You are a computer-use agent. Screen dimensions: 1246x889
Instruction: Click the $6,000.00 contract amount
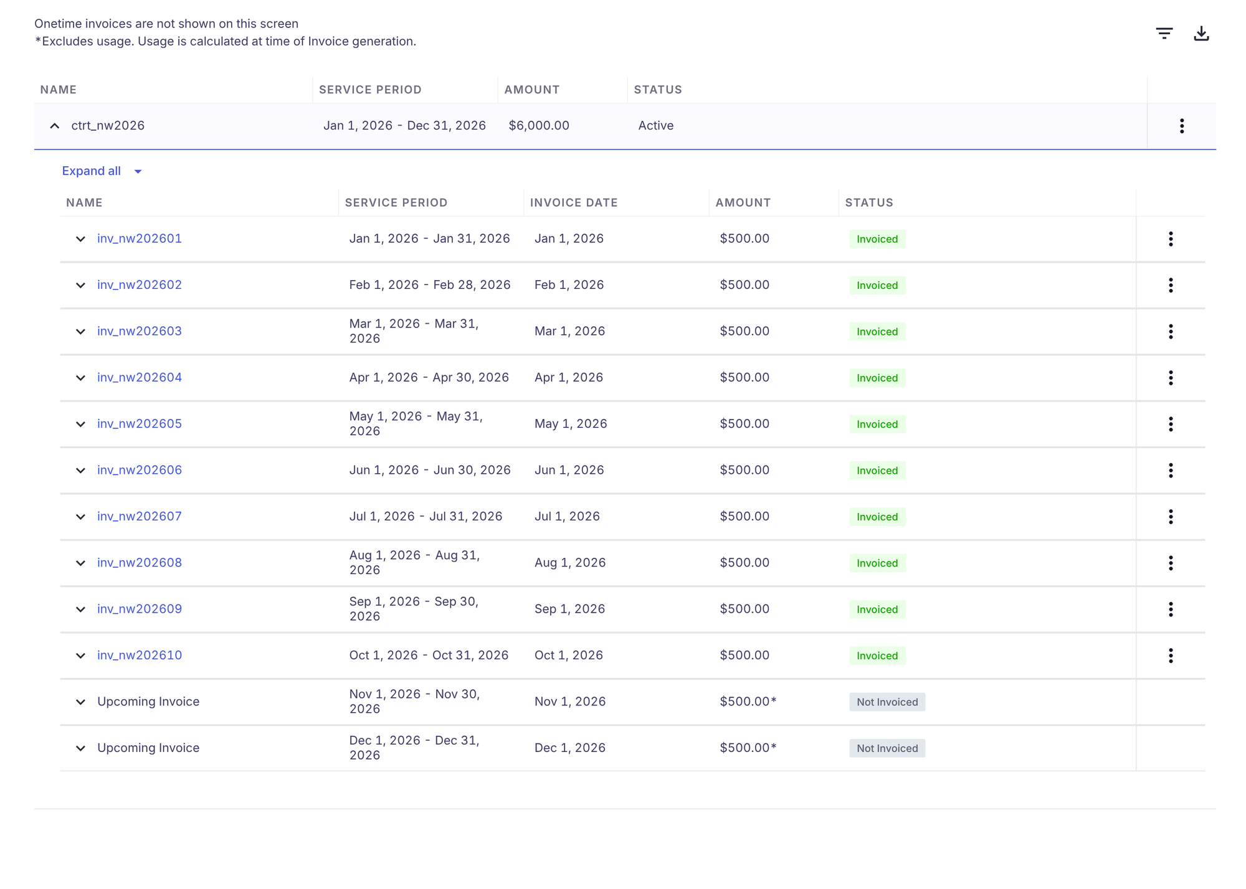539,126
